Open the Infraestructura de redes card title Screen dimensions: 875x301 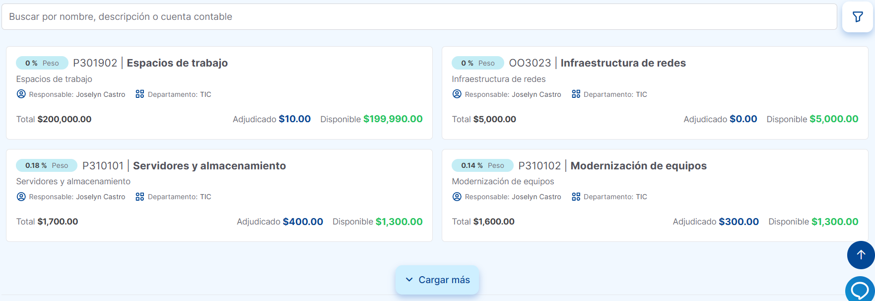point(623,63)
